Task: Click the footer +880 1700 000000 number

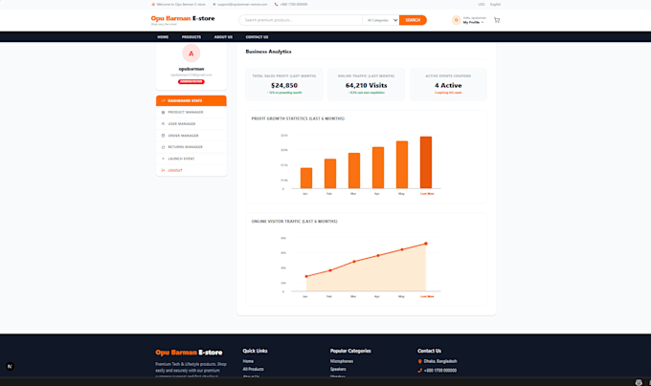Action: pyautogui.click(x=440, y=371)
